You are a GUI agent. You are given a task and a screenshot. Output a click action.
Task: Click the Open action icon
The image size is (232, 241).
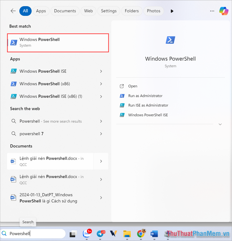coord(122,86)
